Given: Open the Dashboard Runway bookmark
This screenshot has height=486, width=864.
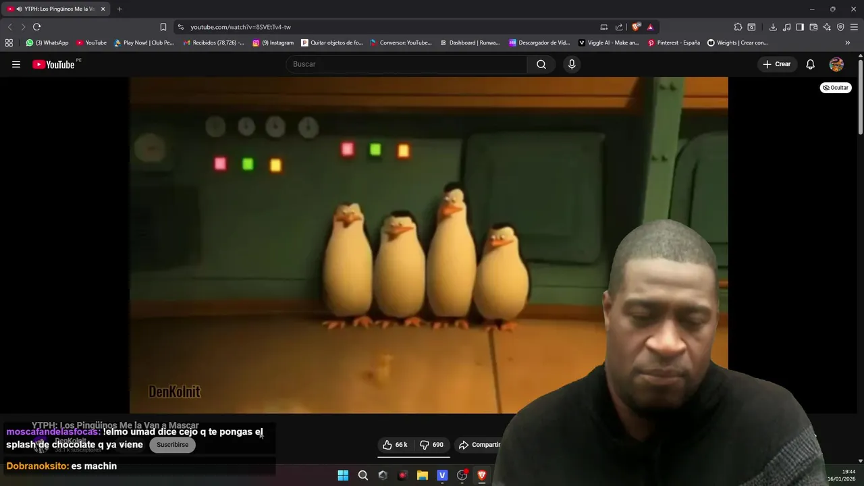Looking at the screenshot, I should (470, 43).
